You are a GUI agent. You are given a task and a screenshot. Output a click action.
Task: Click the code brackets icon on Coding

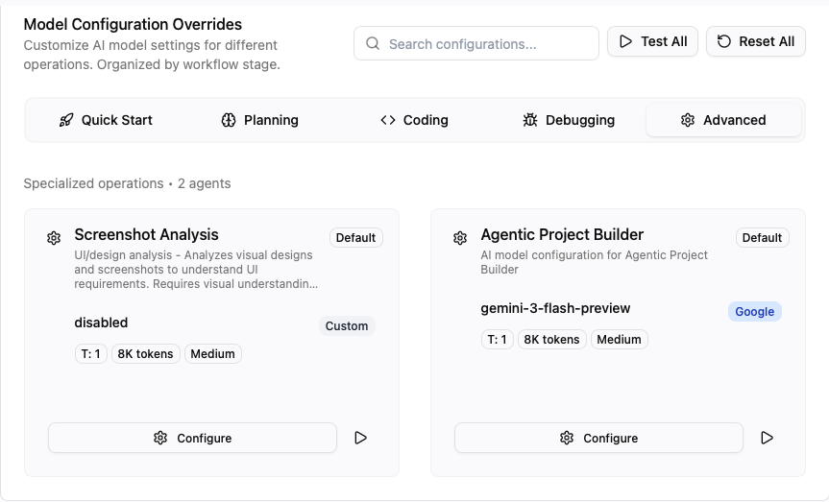click(x=388, y=120)
